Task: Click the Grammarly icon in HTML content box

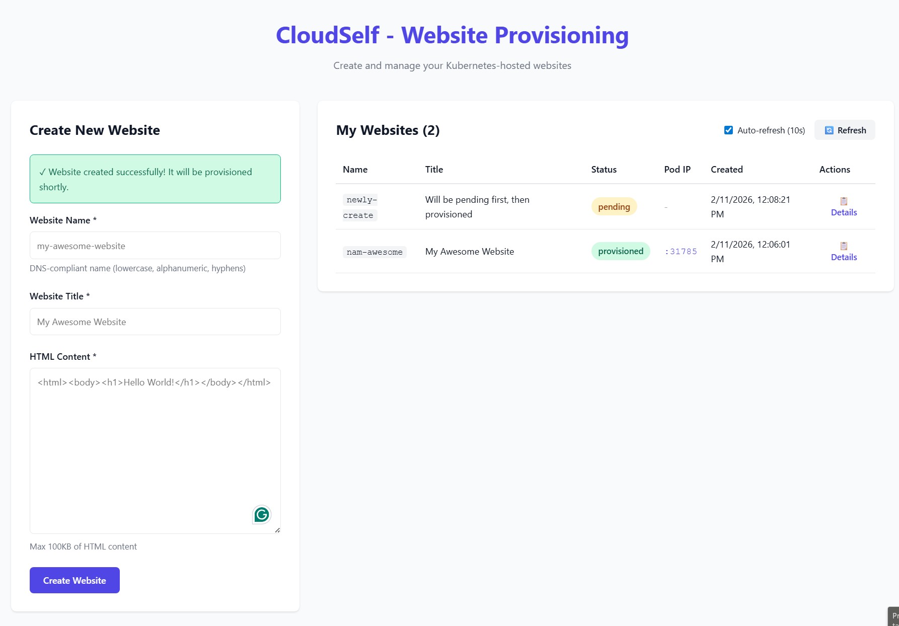Action: click(x=261, y=514)
